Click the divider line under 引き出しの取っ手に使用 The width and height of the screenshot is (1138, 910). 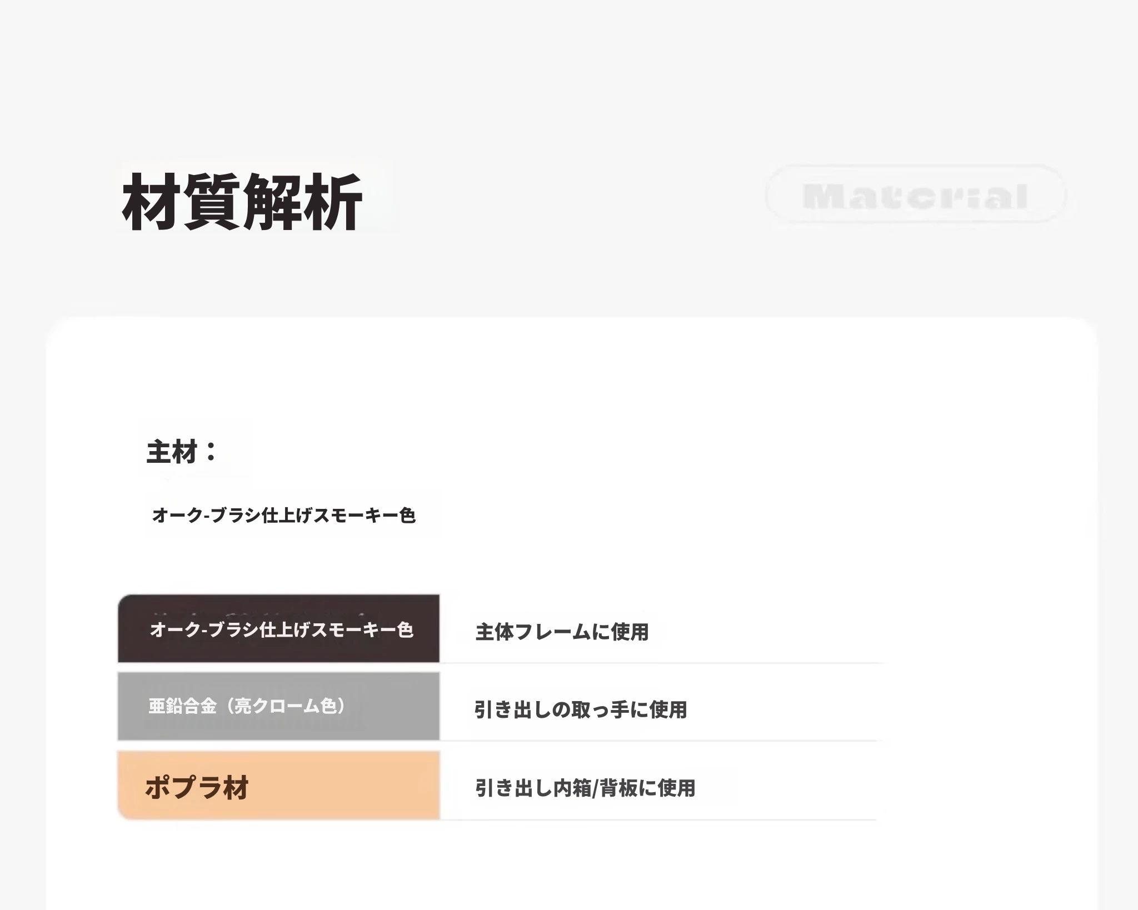click(661, 741)
